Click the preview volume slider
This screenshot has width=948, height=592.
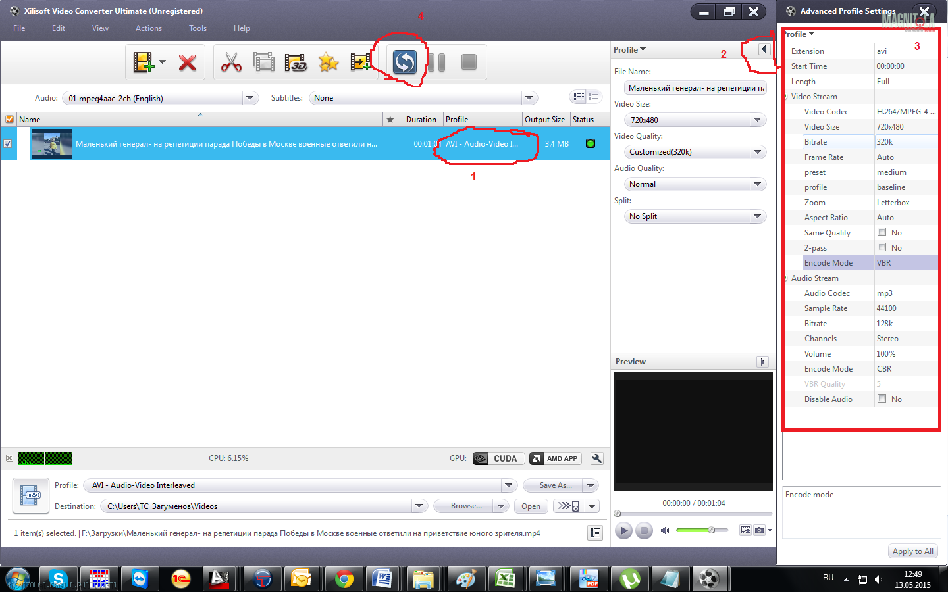coord(701,530)
